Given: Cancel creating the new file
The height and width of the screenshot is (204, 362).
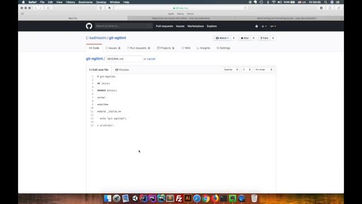Looking at the screenshot, I should click(x=151, y=59).
